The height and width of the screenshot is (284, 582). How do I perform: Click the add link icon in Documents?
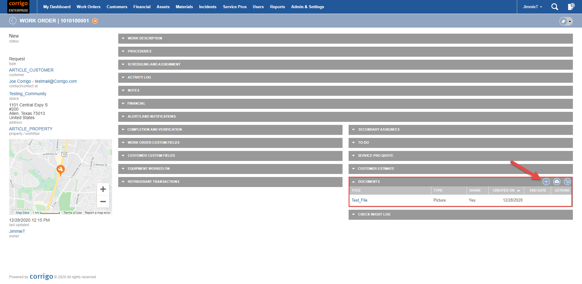(x=567, y=182)
